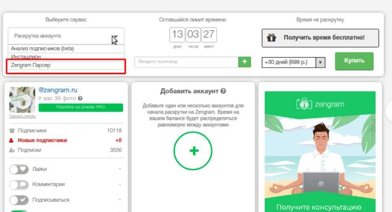Viewport: 392px width, 212px height.
Task: Click the meditating man banner image
Action: (320, 158)
